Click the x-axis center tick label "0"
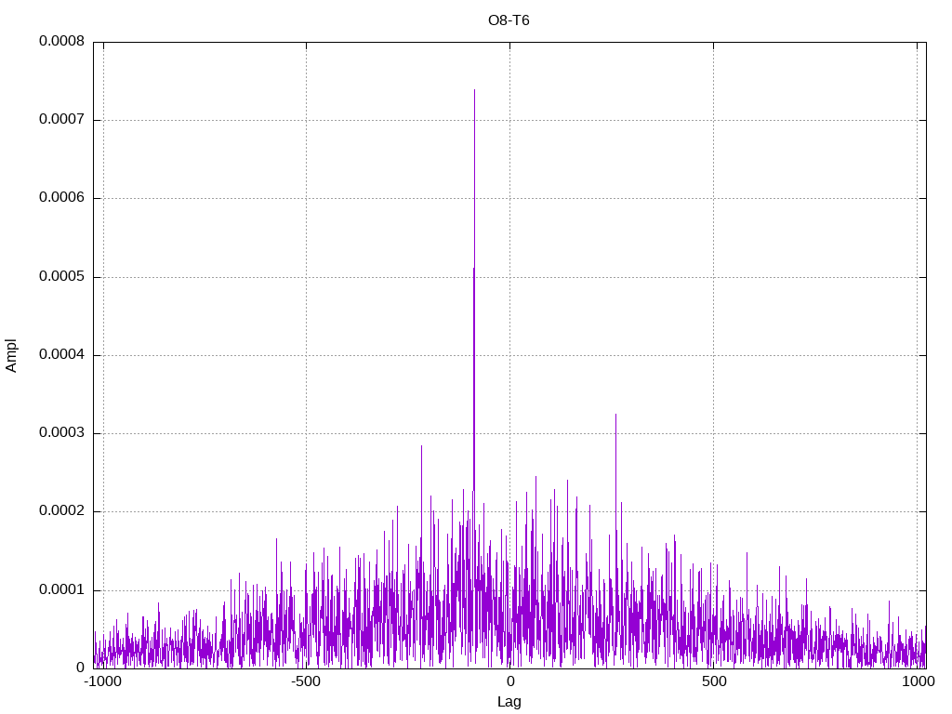 pos(510,681)
